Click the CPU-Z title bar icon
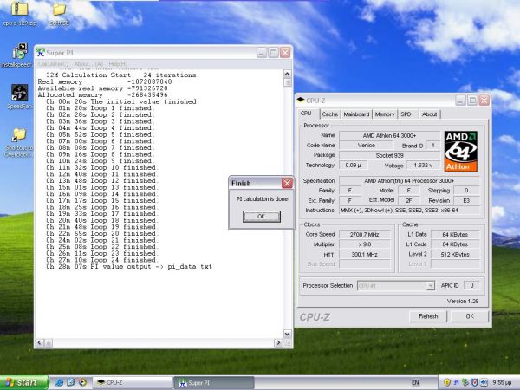The image size is (520, 390). (301, 101)
